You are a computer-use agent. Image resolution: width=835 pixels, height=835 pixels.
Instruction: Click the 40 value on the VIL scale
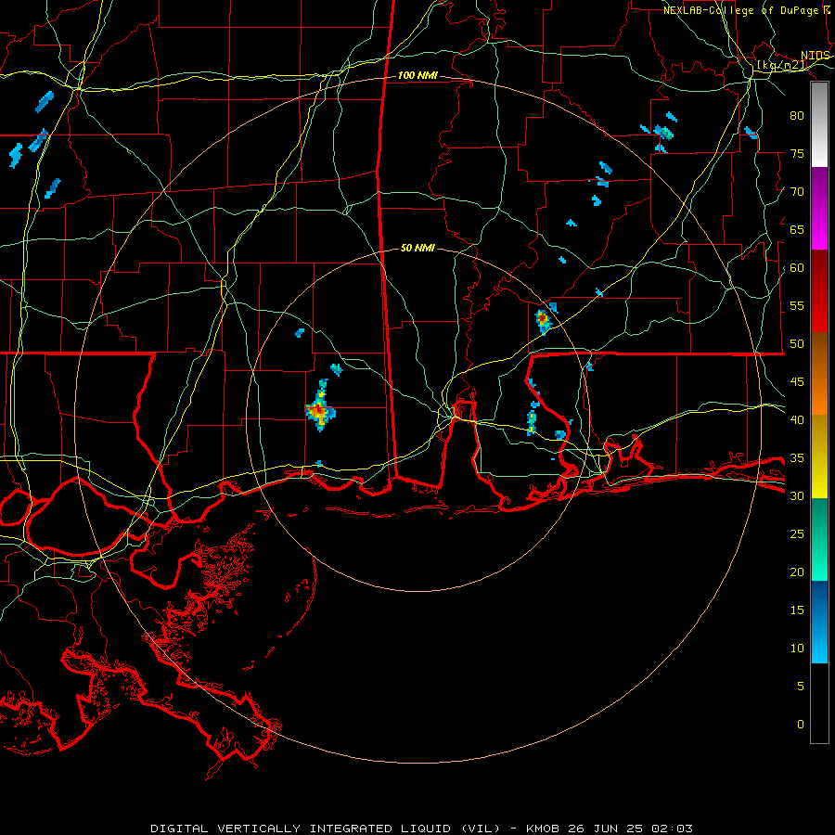797,420
